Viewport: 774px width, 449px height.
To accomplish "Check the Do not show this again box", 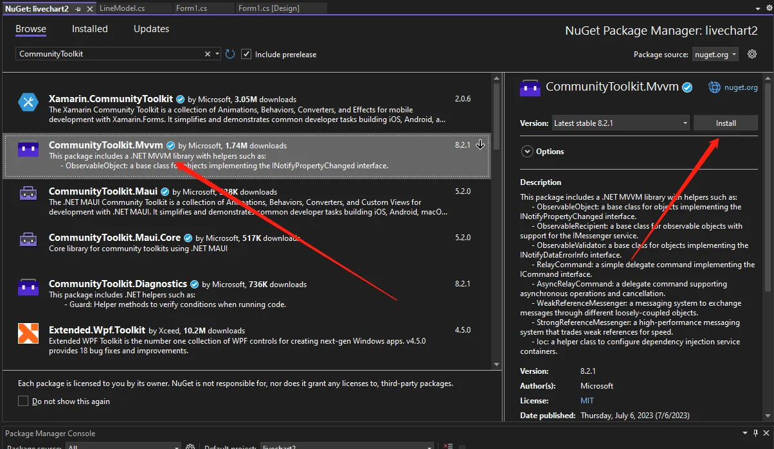I will tap(23, 401).
